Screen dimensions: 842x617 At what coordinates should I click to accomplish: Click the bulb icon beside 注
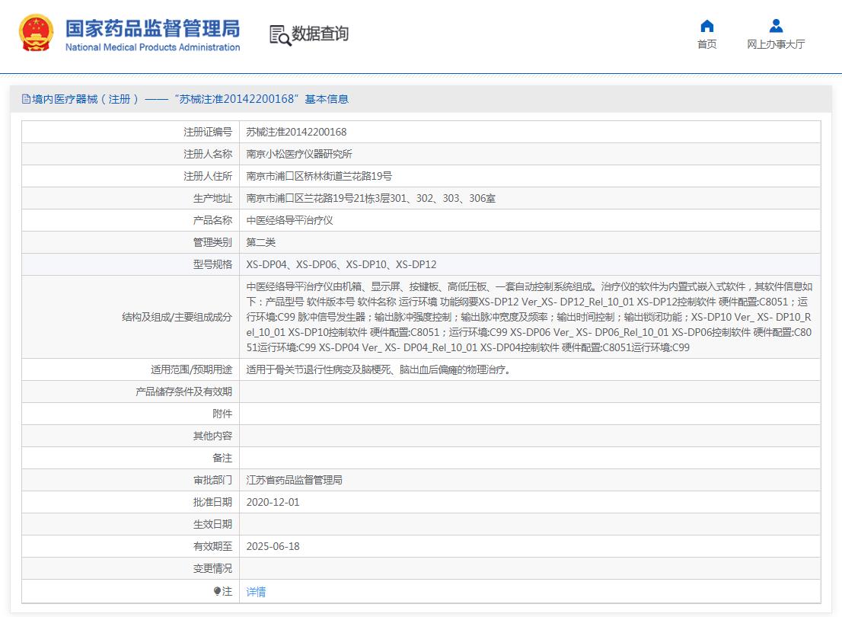pyautogui.click(x=217, y=591)
